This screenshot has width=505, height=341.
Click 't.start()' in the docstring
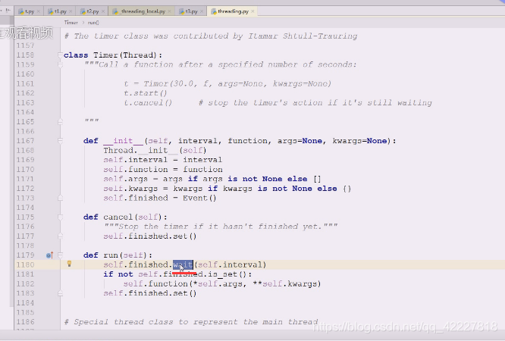point(146,93)
